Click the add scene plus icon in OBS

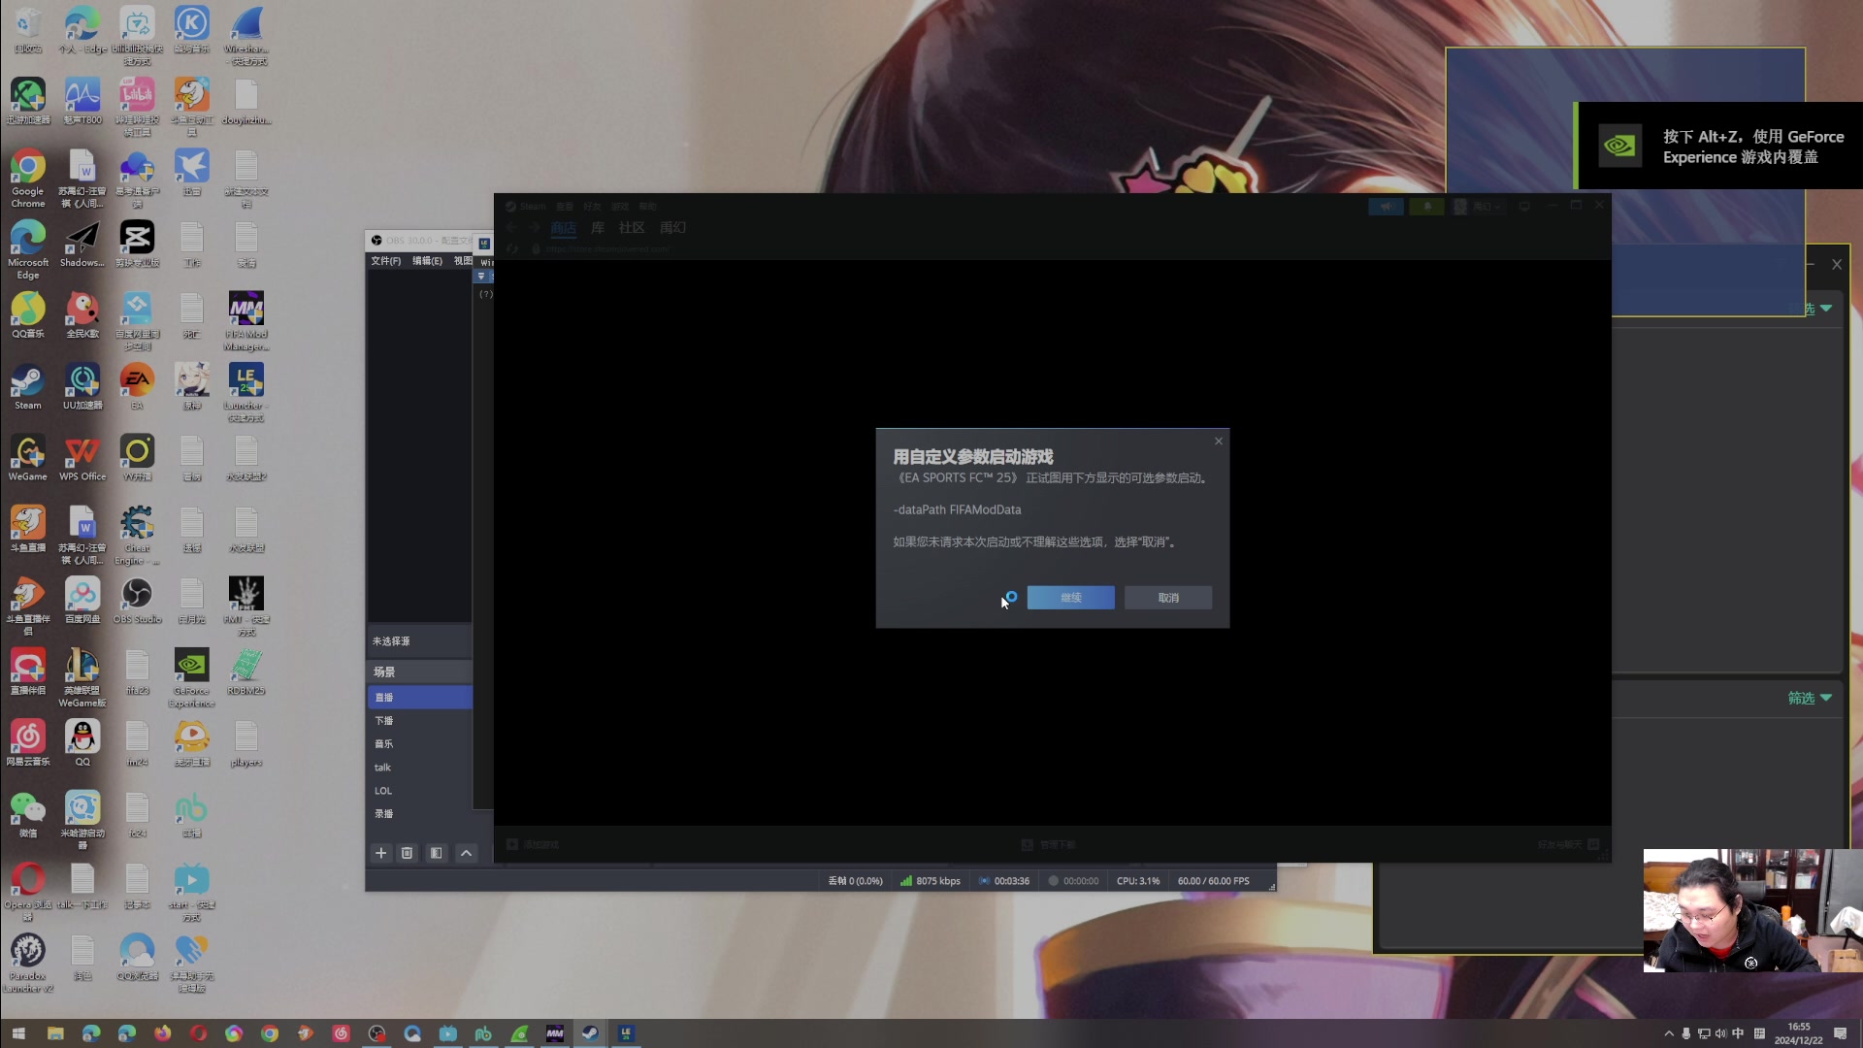[380, 853]
